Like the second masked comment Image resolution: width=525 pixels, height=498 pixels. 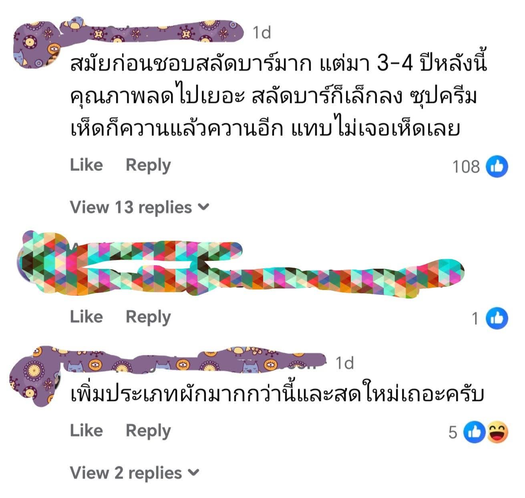[x=86, y=317]
